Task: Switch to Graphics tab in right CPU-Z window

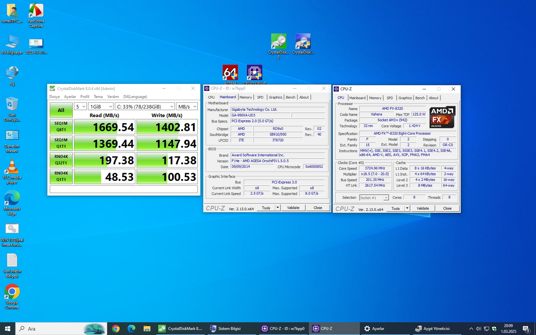Action: (x=405, y=98)
